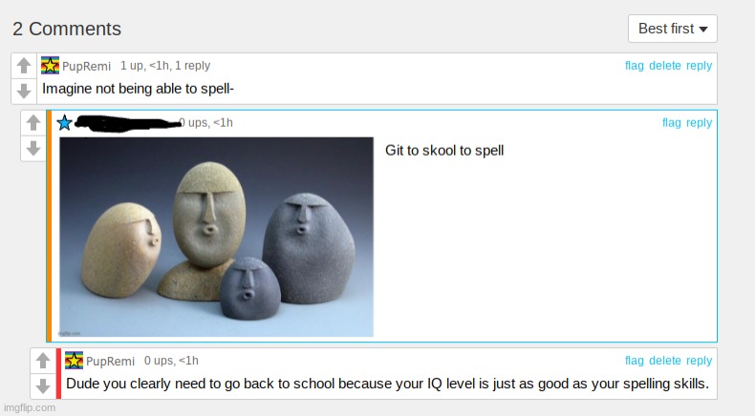This screenshot has width=755, height=416.
Task: Delete the 'Imagine not being able to spell-' comment
Action: 665,66
